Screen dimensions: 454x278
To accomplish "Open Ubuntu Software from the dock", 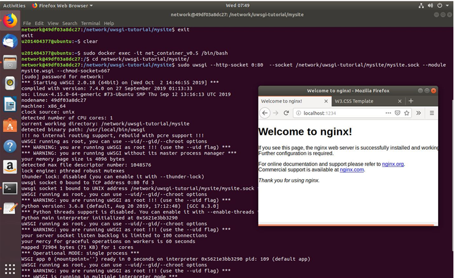I will [x=10, y=125].
